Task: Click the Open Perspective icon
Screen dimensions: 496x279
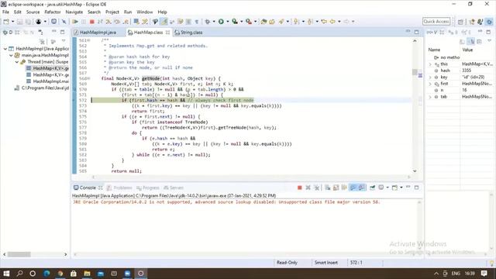Action: pos(460,22)
